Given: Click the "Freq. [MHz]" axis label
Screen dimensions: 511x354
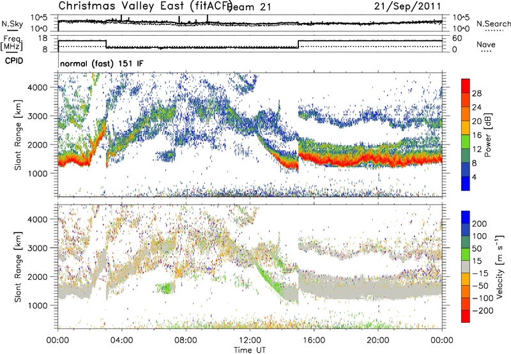Looking at the screenshot, I should [12, 43].
